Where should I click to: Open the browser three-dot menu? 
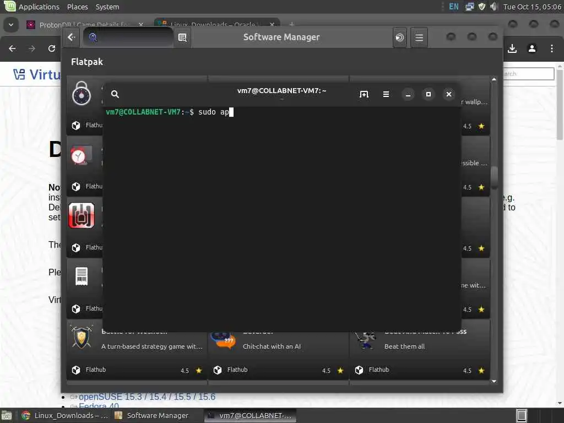pos(552,48)
